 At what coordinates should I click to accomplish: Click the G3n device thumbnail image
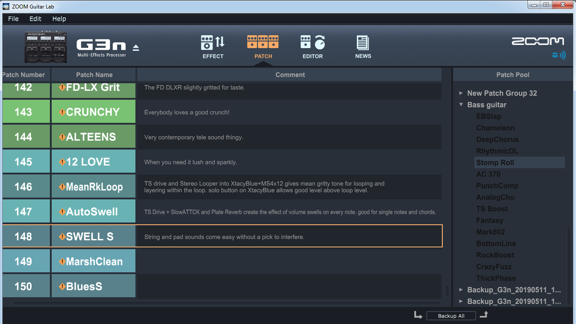(46, 47)
